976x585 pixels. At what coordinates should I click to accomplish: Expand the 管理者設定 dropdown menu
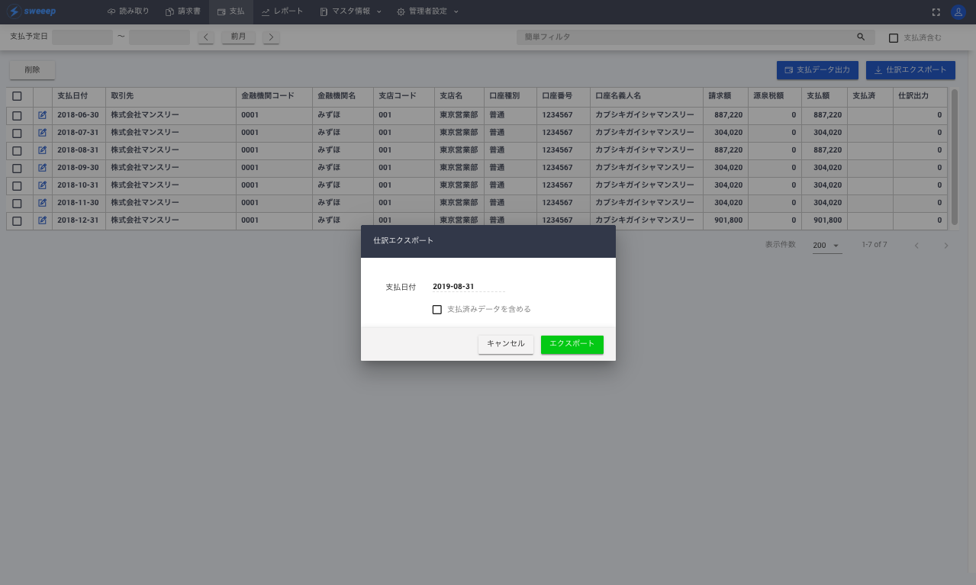427,12
